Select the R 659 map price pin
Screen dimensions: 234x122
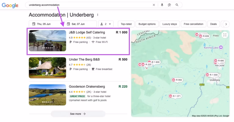(204, 36)
